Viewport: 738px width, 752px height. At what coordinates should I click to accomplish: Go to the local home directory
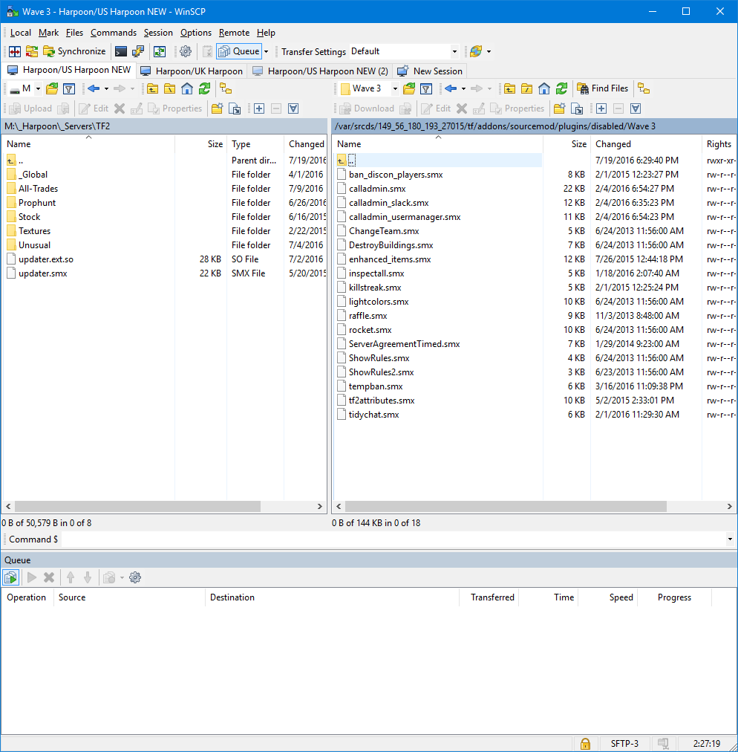[187, 88]
